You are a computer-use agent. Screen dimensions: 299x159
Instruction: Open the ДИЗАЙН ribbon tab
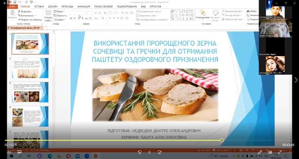tap(53, 6)
